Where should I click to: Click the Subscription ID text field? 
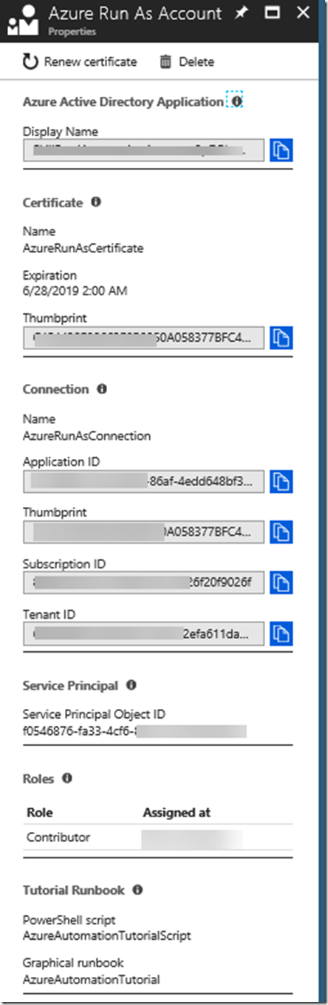(x=143, y=583)
